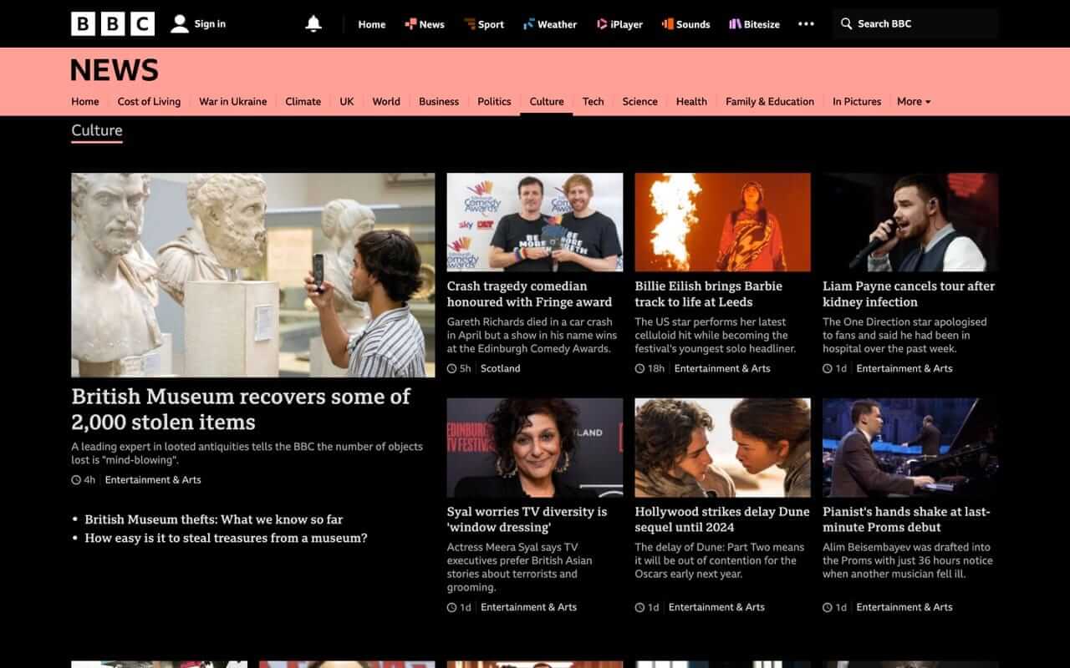The width and height of the screenshot is (1070, 668).
Task: Open the Dune sequel thumbnail image
Action: click(x=723, y=448)
